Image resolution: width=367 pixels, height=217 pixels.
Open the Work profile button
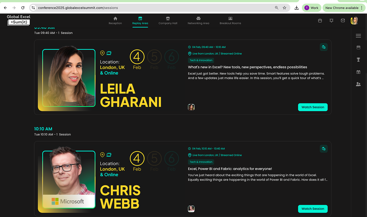coord(311,8)
